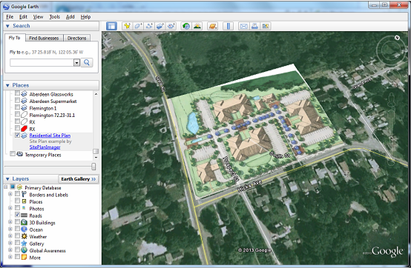Select the Fly To tab
The height and width of the screenshot is (268, 411).
click(x=15, y=38)
